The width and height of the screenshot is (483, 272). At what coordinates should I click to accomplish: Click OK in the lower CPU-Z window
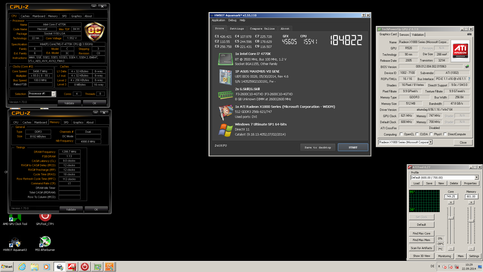pos(96,210)
